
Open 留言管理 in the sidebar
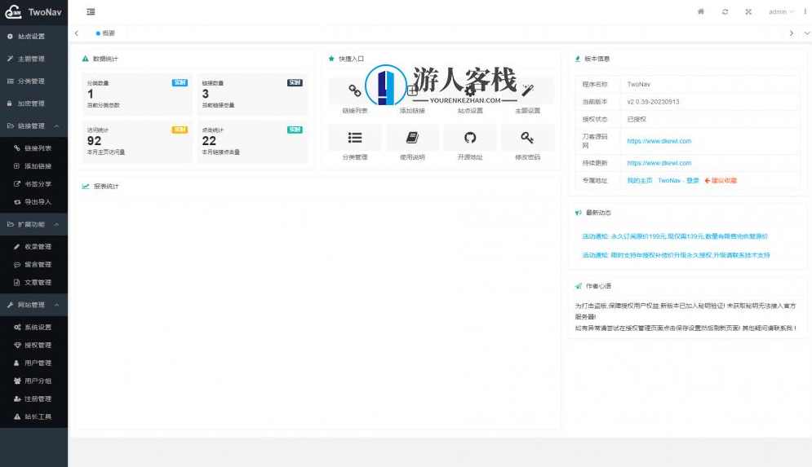coord(33,264)
